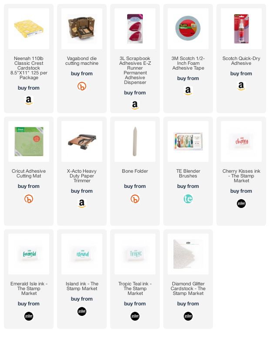Viewport: 270px width, 338px height.
Task: Open Blick store icon under Vagabond machine
Action: 82,86
